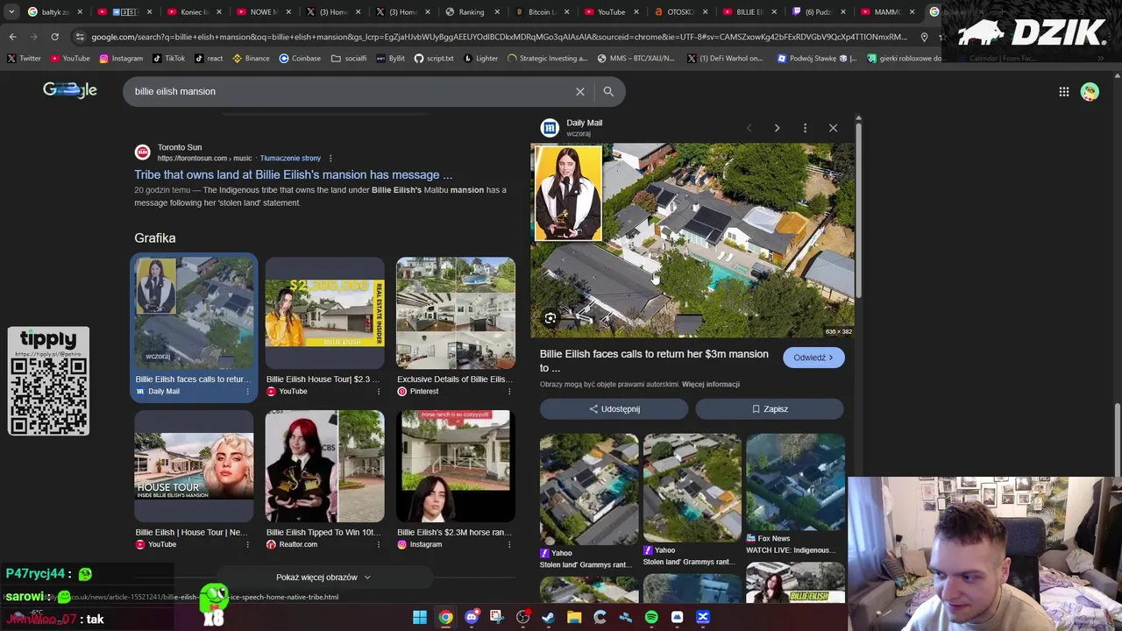Open Spotify from the taskbar

click(x=651, y=618)
